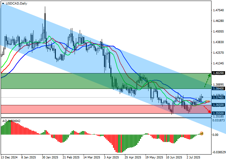Click the 30 Jan 2025 date label
226x161 pixels.
50,157
